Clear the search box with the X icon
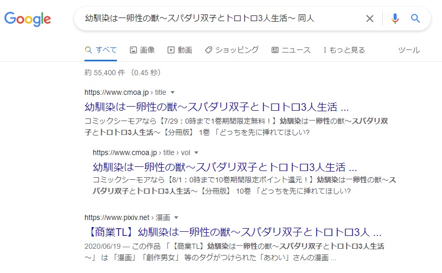Image resolution: width=442 pixels, height=273 pixels. click(x=369, y=19)
